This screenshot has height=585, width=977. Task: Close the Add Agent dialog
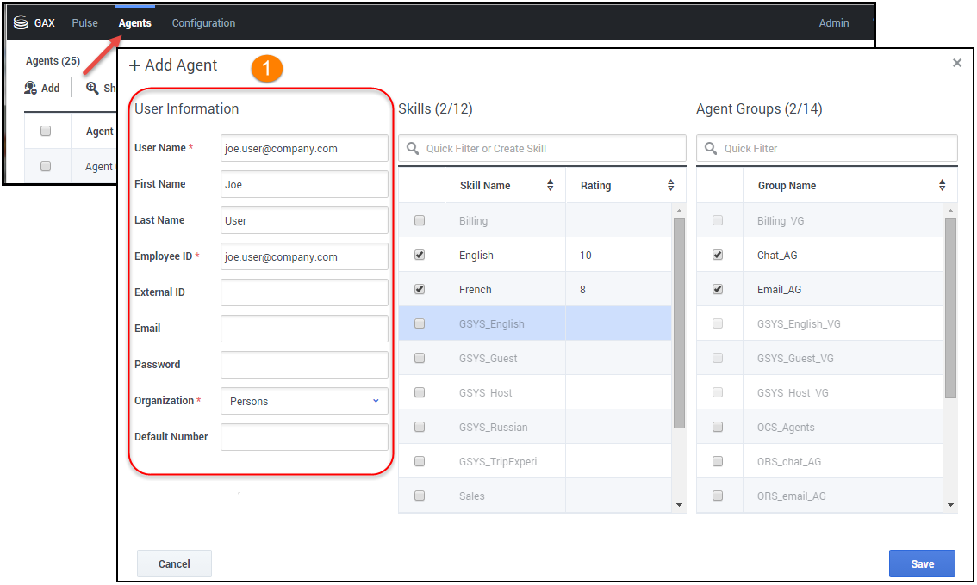click(956, 63)
